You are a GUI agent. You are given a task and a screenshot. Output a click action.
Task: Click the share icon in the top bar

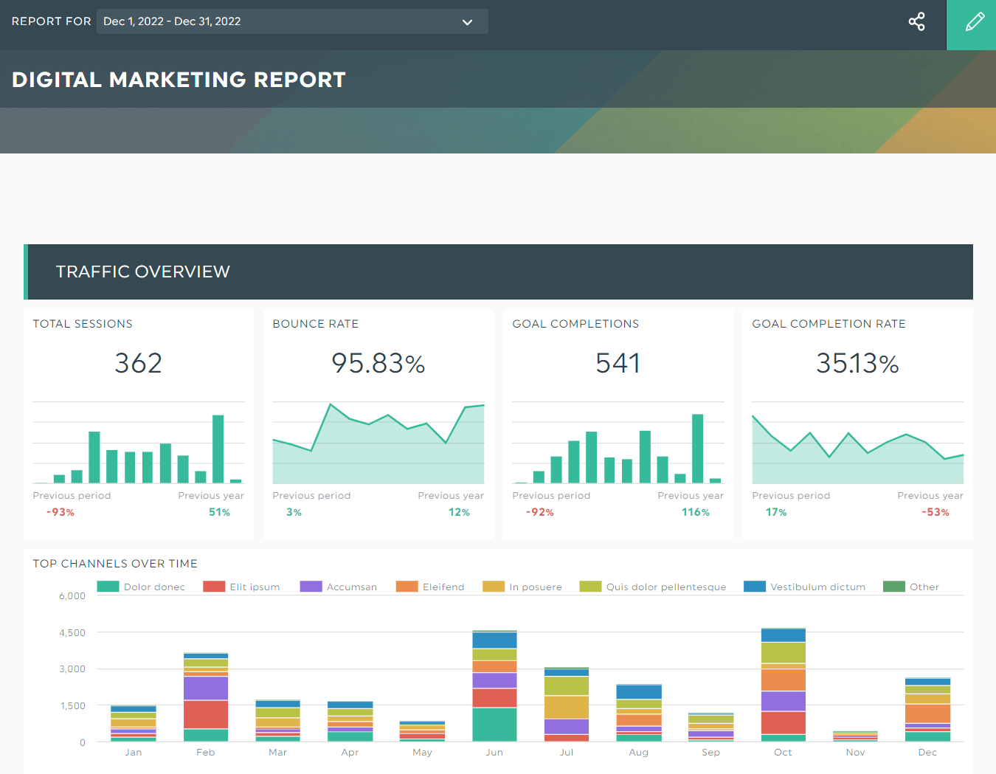click(916, 21)
